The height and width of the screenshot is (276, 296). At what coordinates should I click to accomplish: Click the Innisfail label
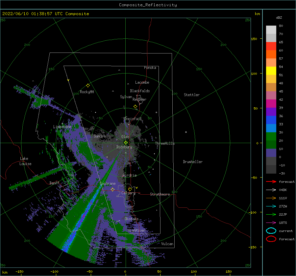[x=133, y=119]
